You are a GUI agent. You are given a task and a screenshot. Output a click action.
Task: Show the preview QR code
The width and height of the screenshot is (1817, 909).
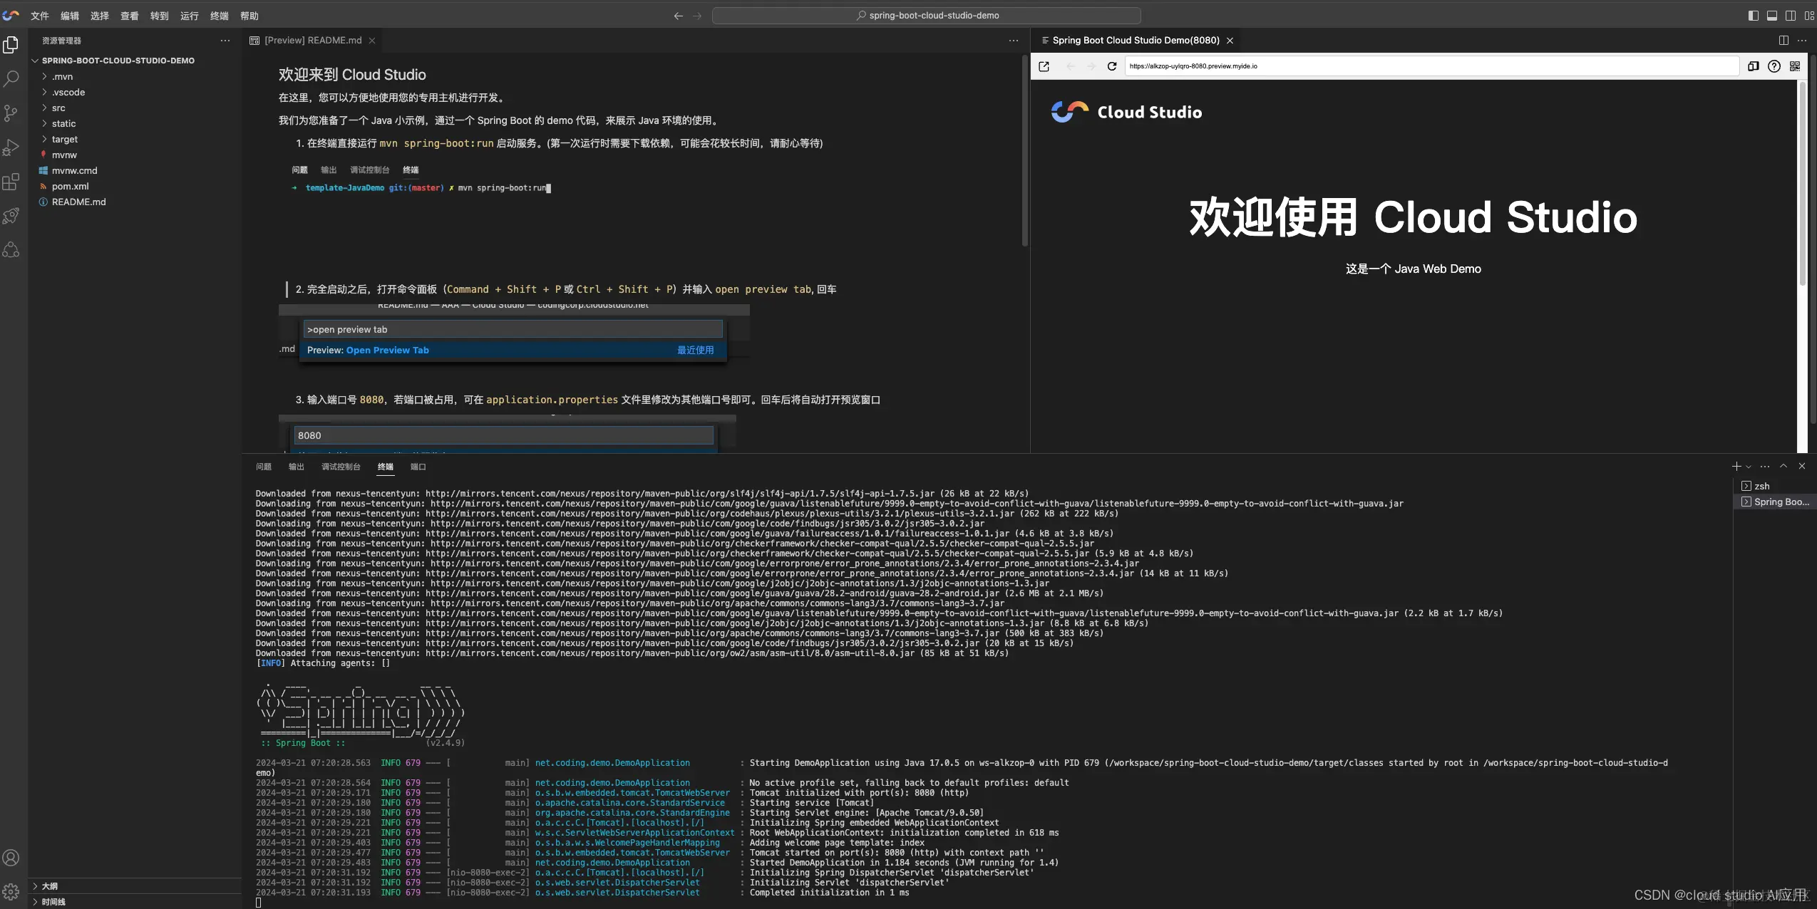click(1794, 66)
